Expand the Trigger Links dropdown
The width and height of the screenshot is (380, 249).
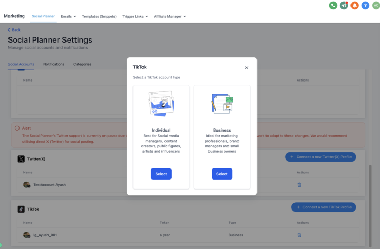[x=135, y=16]
